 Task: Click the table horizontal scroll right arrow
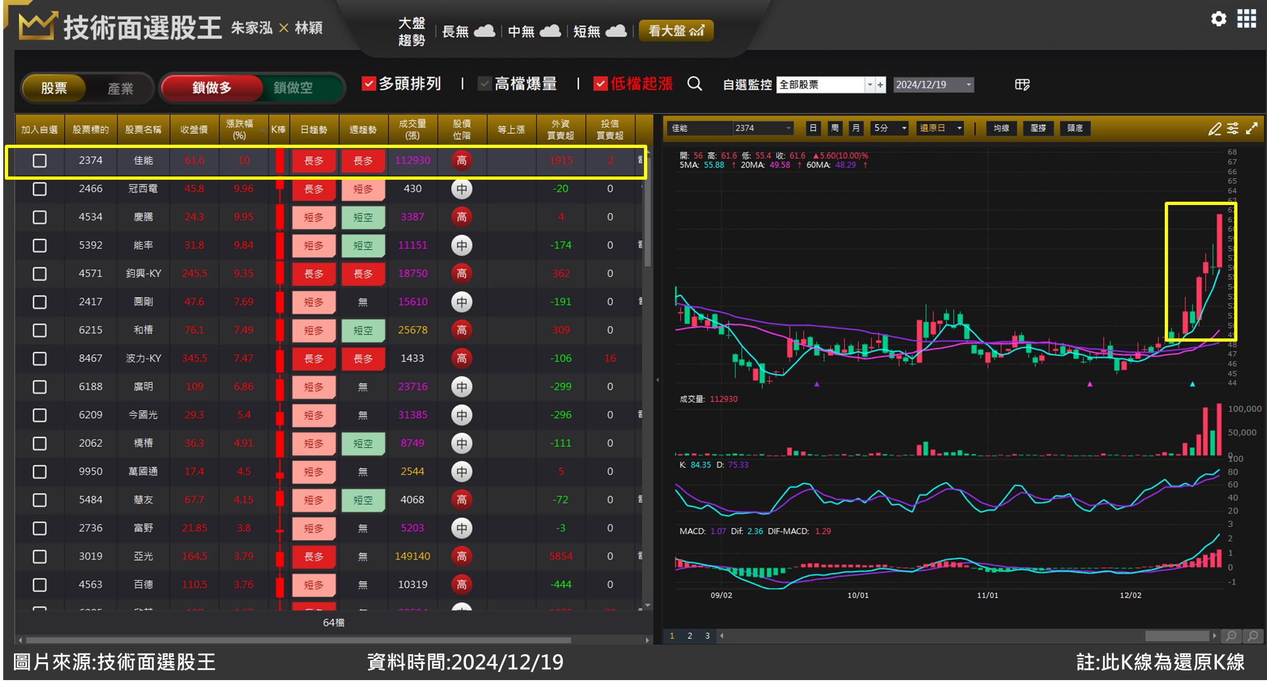pos(647,640)
